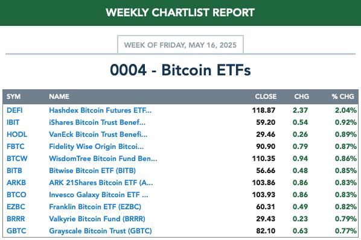Click the % CHG column header

pos(343,96)
